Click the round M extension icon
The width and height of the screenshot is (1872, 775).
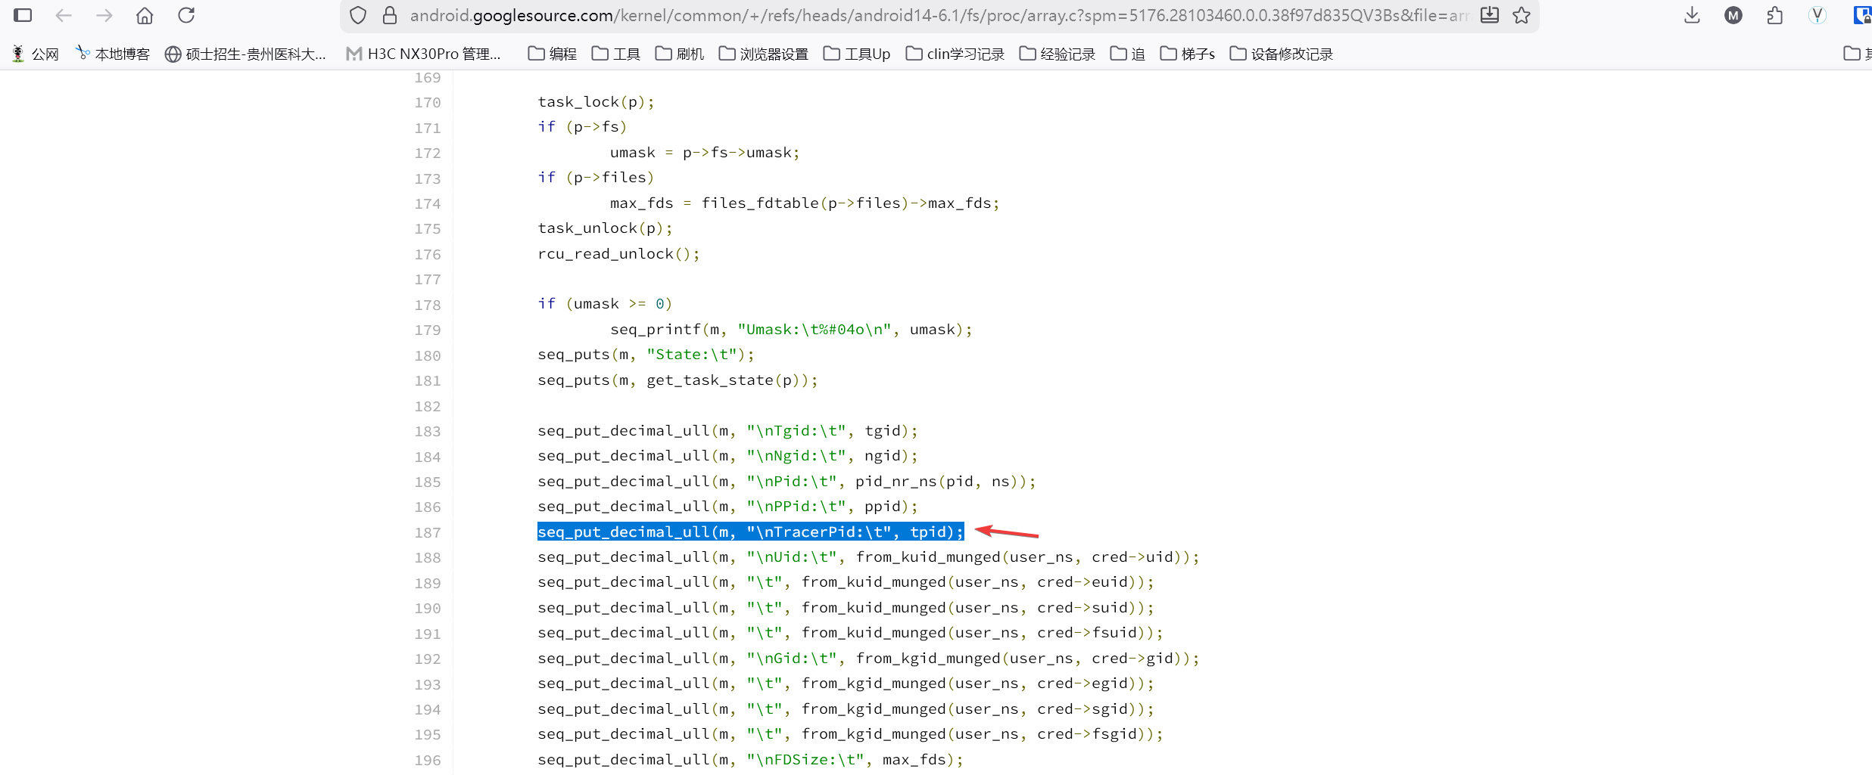click(x=1733, y=15)
